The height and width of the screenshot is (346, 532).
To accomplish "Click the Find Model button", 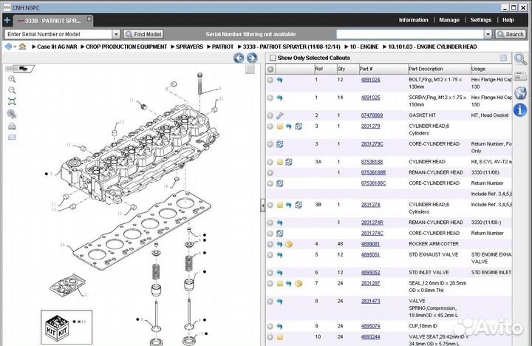I will [x=143, y=34].
